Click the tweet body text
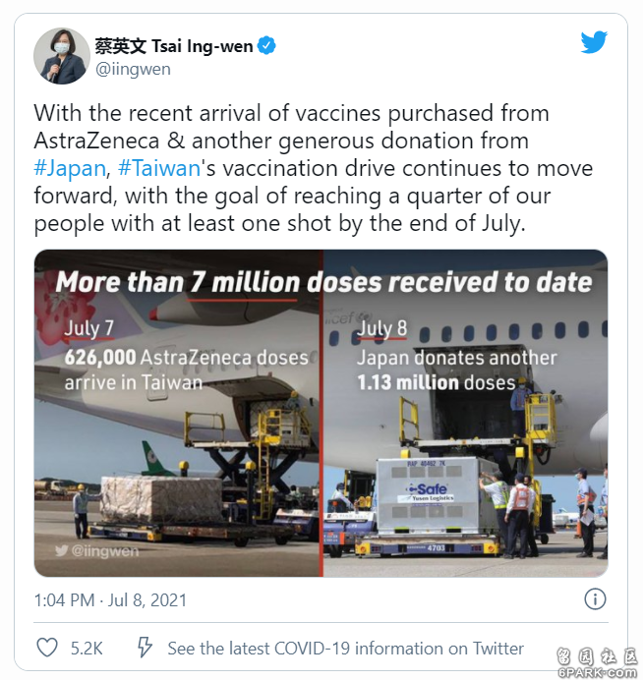The image size is (643, 680). [x=314, y=169]
